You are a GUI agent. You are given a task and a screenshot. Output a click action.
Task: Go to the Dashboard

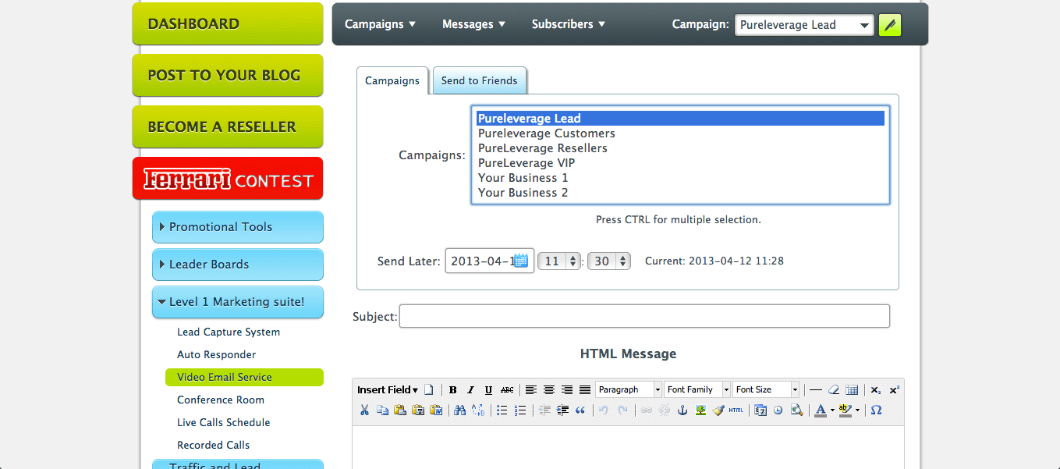point(228,24)
